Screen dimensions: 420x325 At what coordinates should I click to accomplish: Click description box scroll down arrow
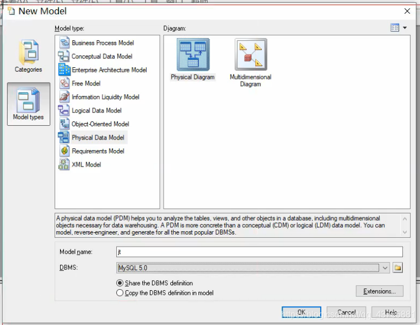click(405, 232)
